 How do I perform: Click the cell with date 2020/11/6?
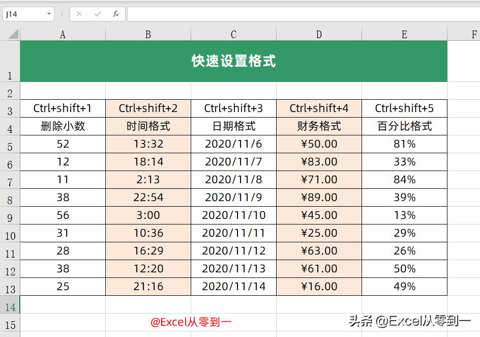point(233,144)
